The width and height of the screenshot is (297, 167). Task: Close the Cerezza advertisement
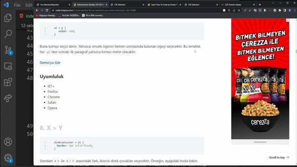[x=288, y=20]
